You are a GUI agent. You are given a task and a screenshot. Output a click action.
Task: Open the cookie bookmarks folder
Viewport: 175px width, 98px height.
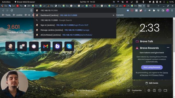[x=17, y=15]
